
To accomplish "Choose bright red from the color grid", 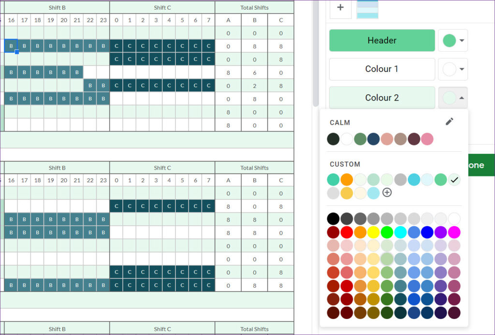I will [346, 232].
